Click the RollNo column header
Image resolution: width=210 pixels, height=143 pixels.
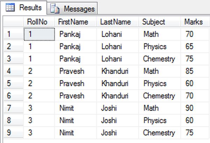[x=37, y=22]
